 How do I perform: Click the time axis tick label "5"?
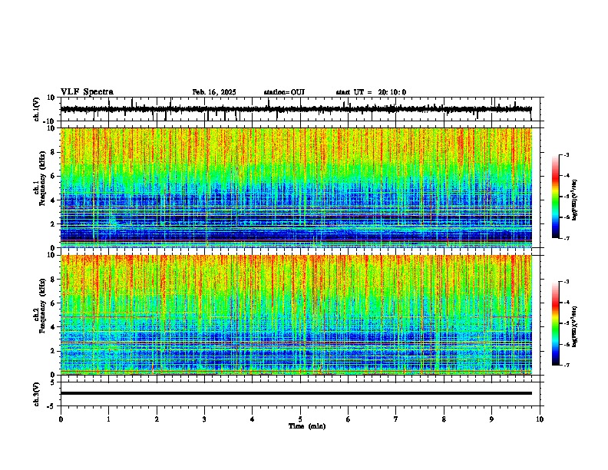(300, 419)
